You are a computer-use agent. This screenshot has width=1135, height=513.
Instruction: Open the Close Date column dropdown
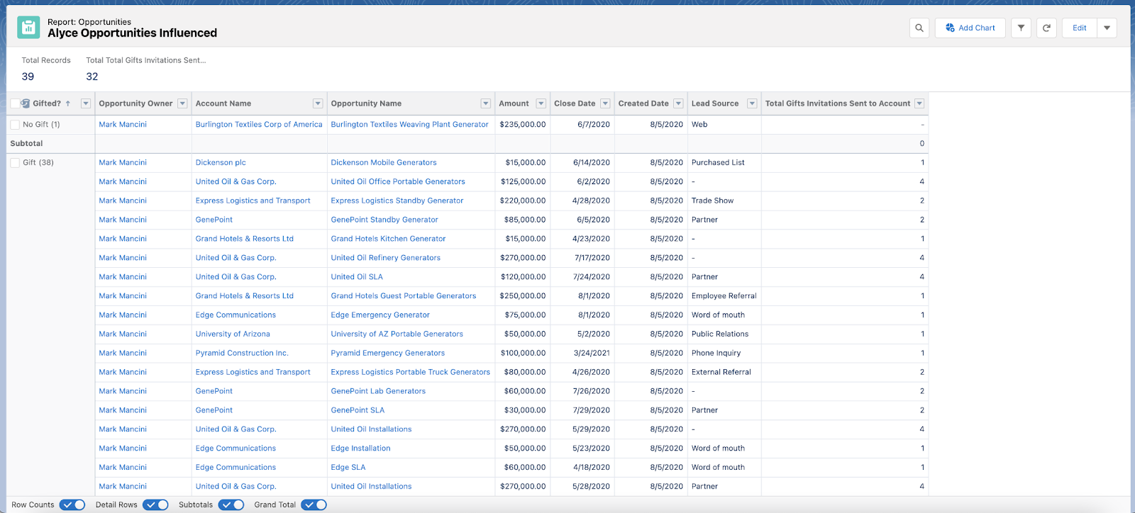coord(605,103)
